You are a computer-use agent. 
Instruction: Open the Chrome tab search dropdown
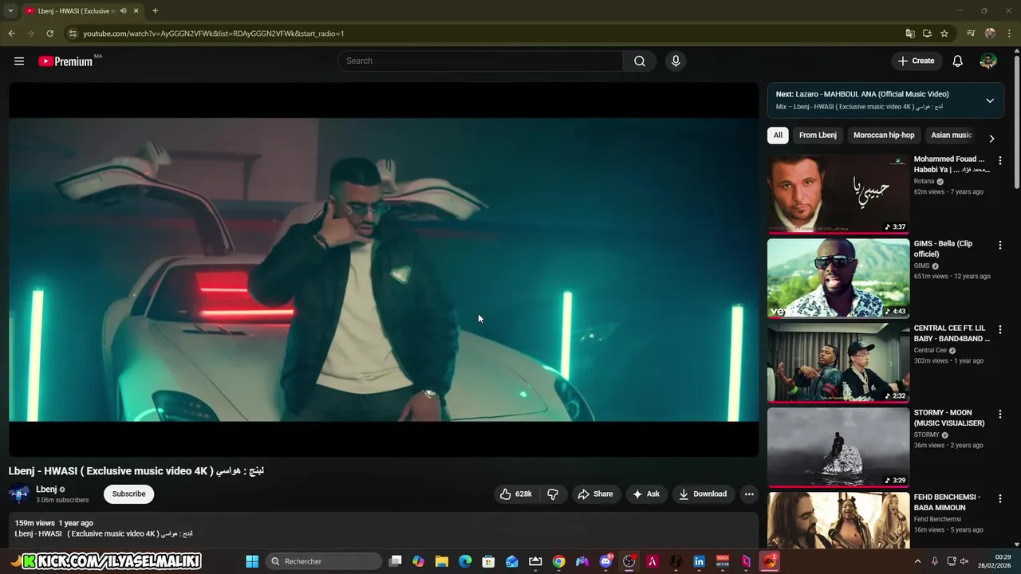[x=10, y=11]
